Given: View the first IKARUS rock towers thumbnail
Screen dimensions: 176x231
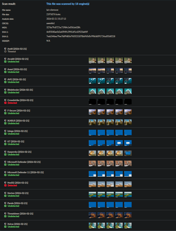Looking at the screenshot, I should 93,122.
